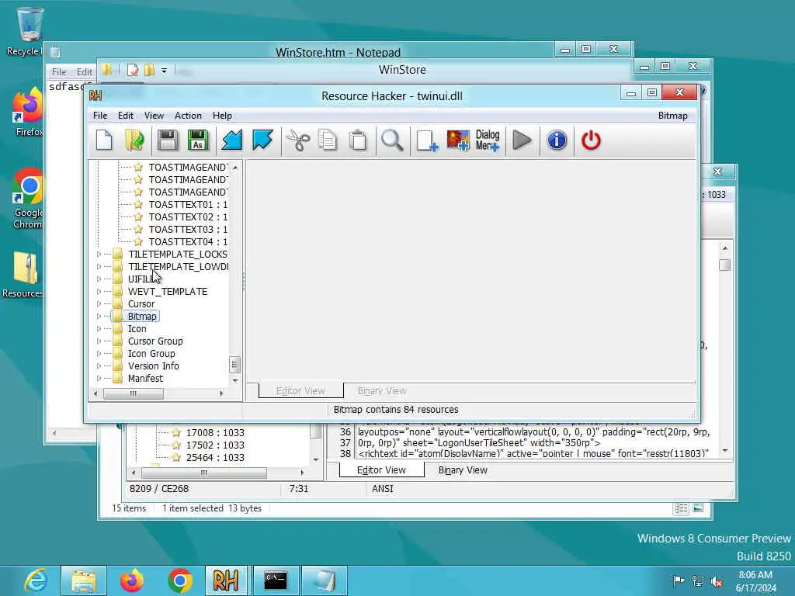Click the Export resource arrow icon
This screenshot has height=596, width=795.
(x=262, y=140)
